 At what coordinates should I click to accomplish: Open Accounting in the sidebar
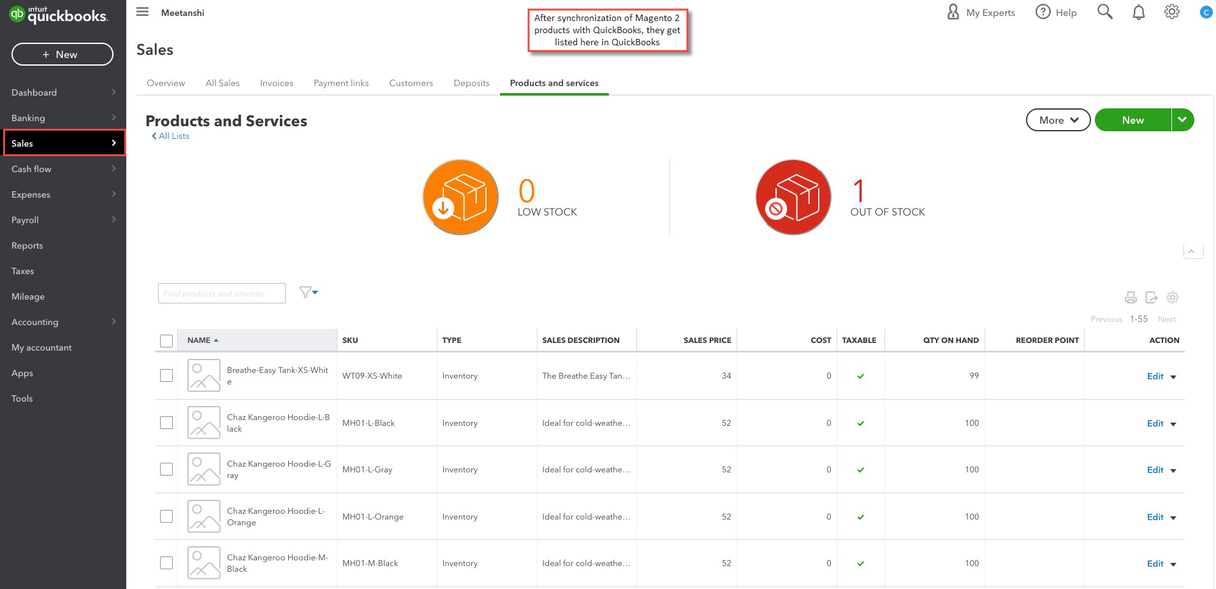click(x=62, y=322)
